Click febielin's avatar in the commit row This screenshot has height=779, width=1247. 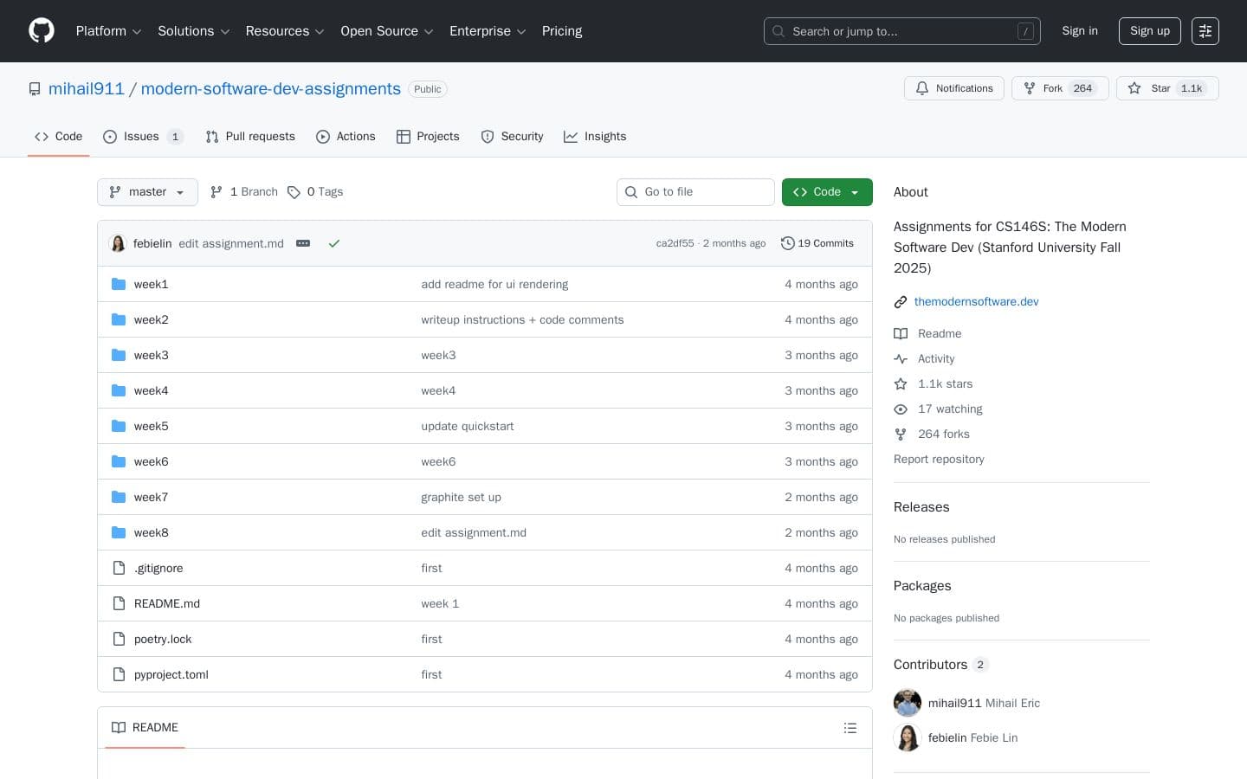pos(119,244)
